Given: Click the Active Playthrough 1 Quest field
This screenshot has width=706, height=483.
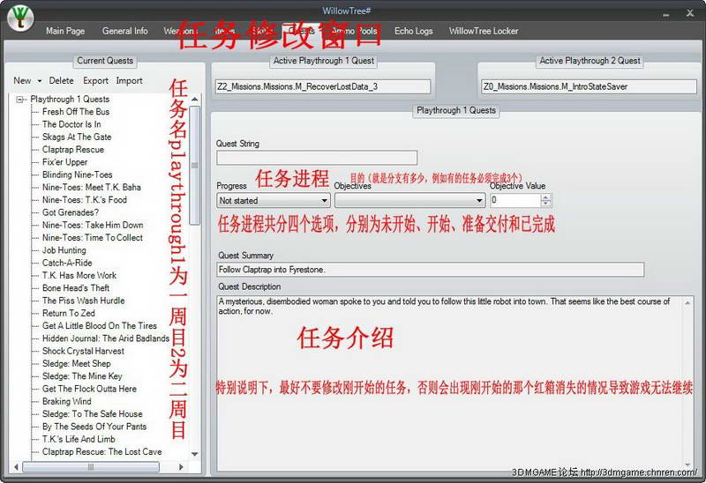Looking at the screenshot, I should (x=323, y=86).
